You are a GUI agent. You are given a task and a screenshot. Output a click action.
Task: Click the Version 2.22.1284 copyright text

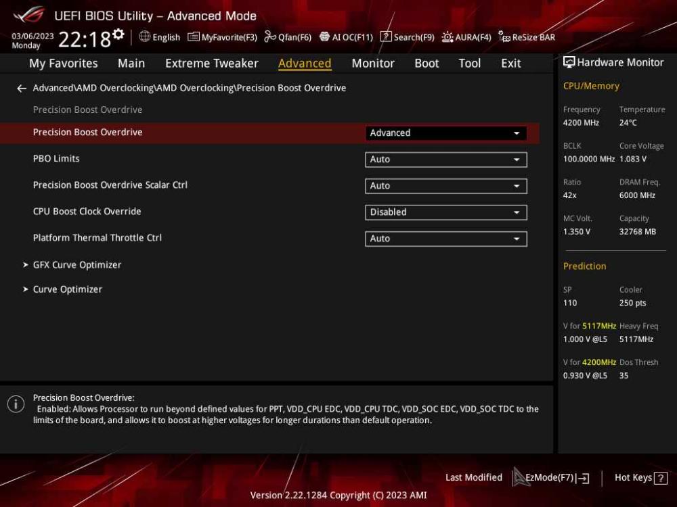pos(338,496)
